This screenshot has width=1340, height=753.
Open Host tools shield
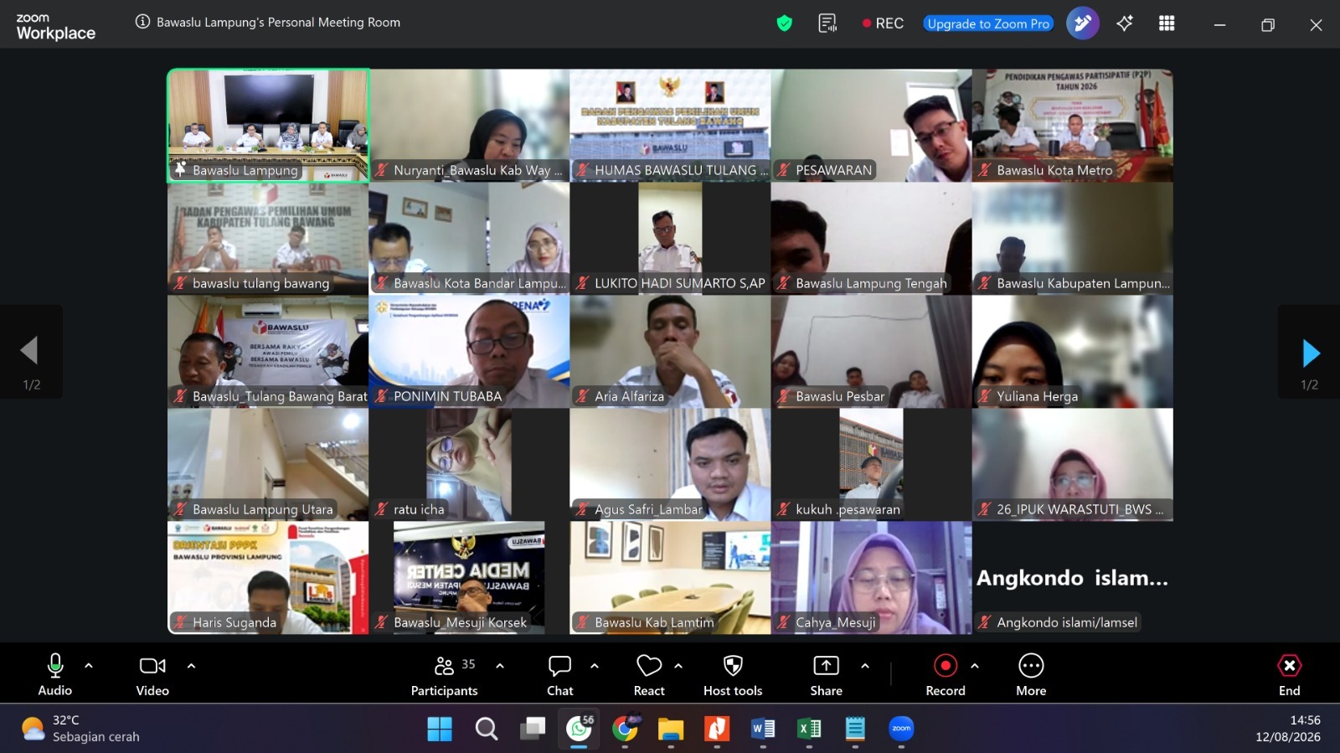[733, 674]
